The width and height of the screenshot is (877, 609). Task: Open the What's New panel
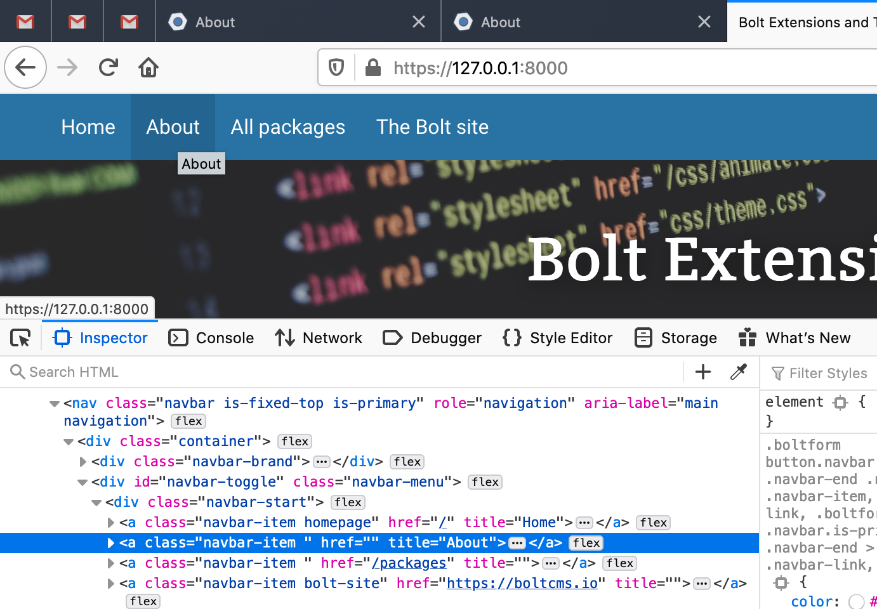tap(795, 338)
